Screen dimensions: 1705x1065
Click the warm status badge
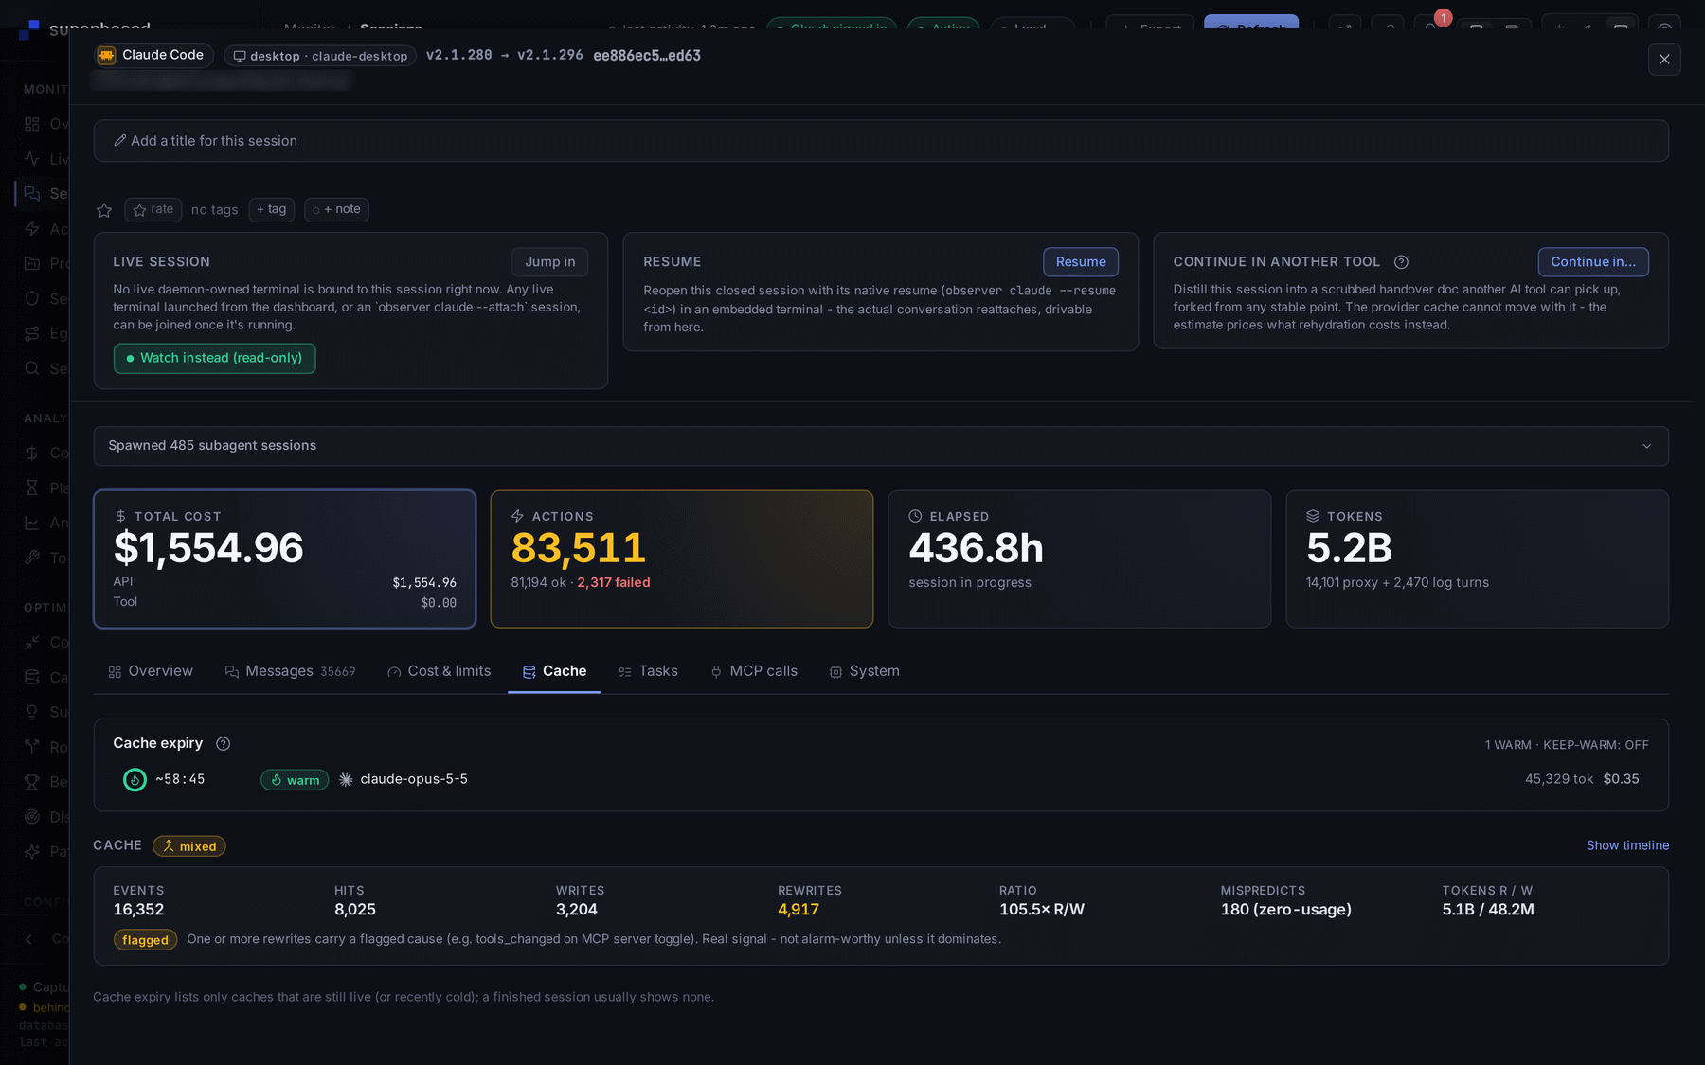[295, 780]
